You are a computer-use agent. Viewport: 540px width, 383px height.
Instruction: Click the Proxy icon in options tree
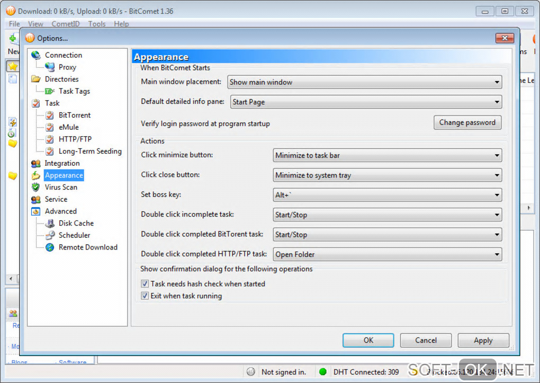pyautogui.click(x=50, y=67)
